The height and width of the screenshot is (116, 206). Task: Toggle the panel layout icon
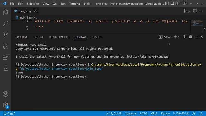(x=172, y=4)
